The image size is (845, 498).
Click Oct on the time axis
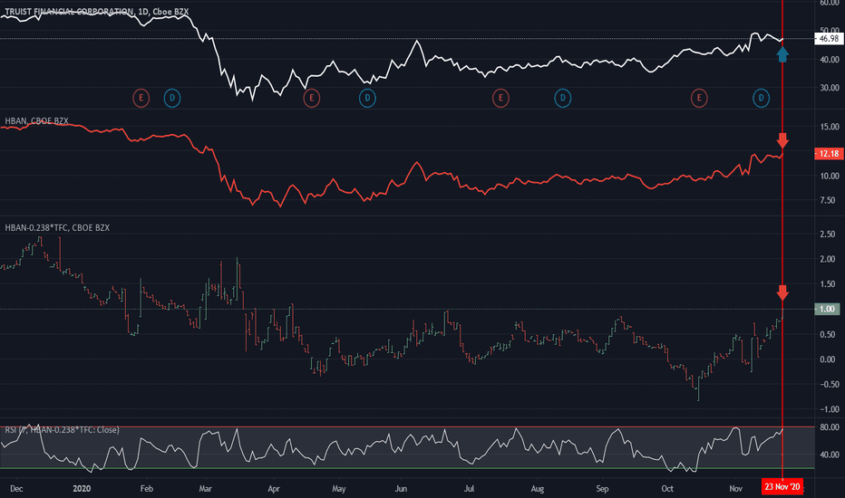pos(667,489)
